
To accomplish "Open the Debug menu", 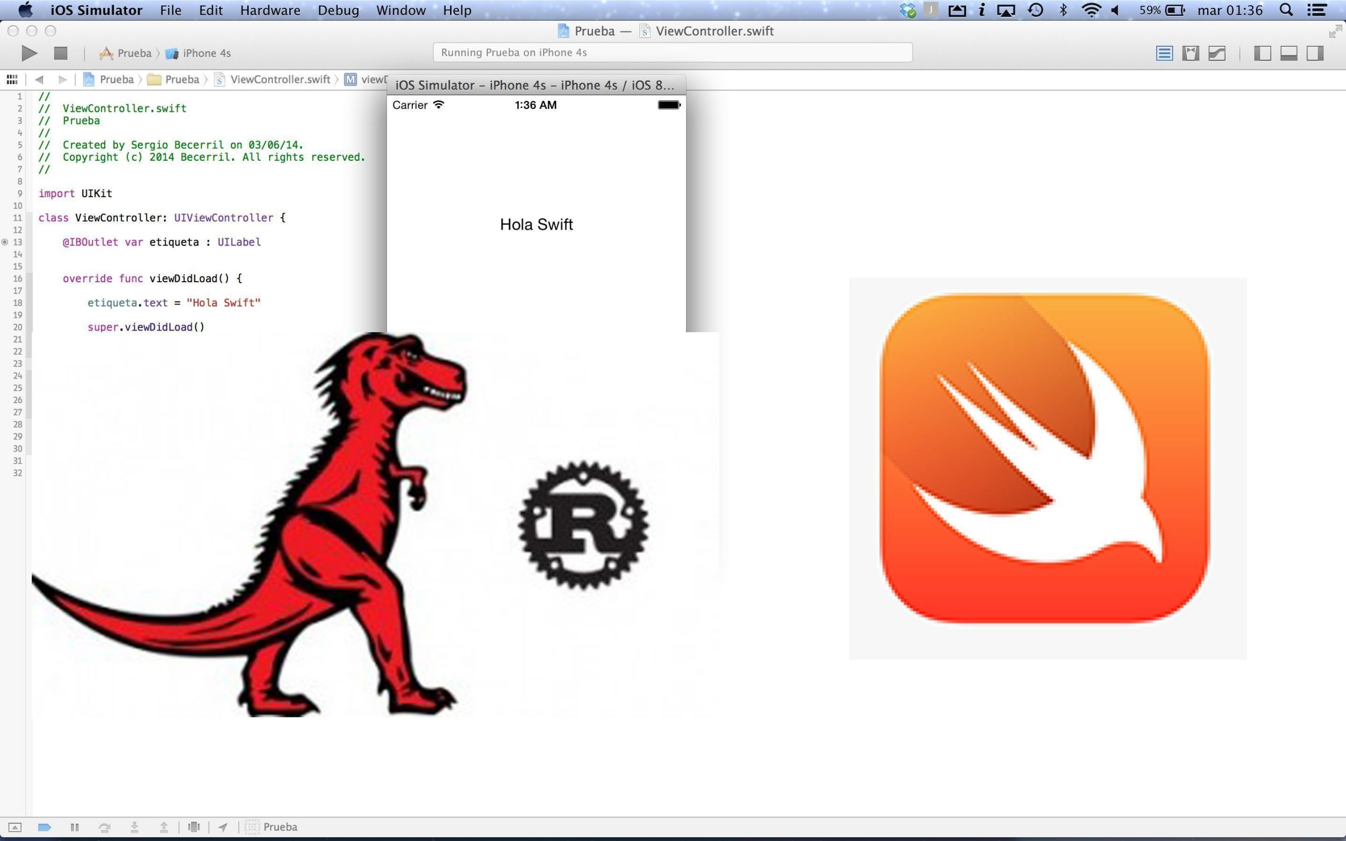I will pyautogui.click(x=338, y=9).
